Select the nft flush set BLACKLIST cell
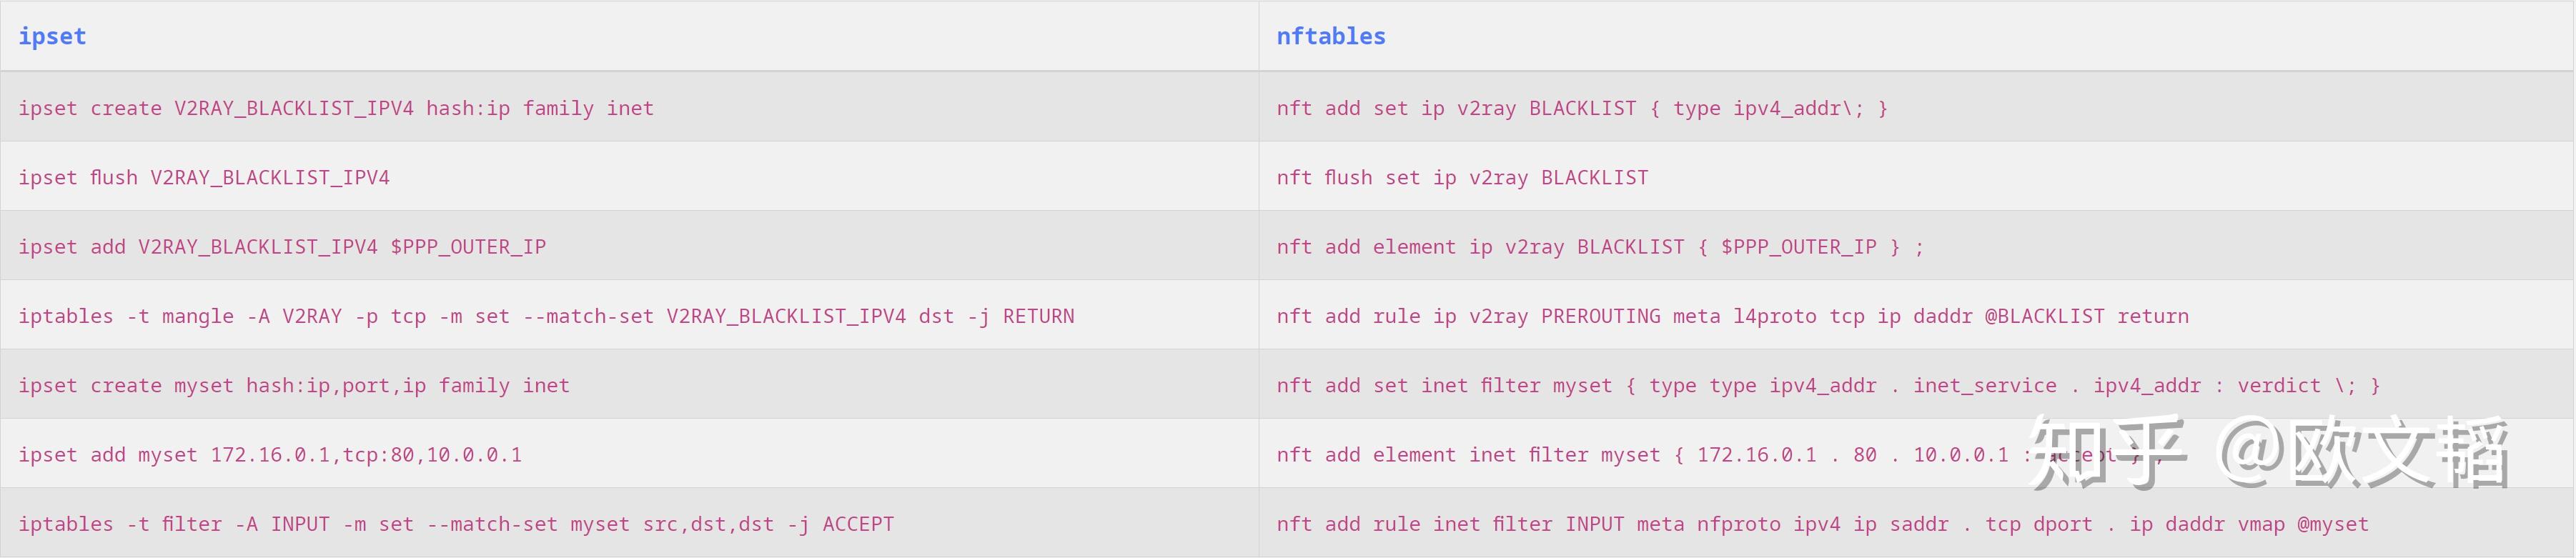This screenshot has width=2576, height=558. click(x=1462, y=178)
